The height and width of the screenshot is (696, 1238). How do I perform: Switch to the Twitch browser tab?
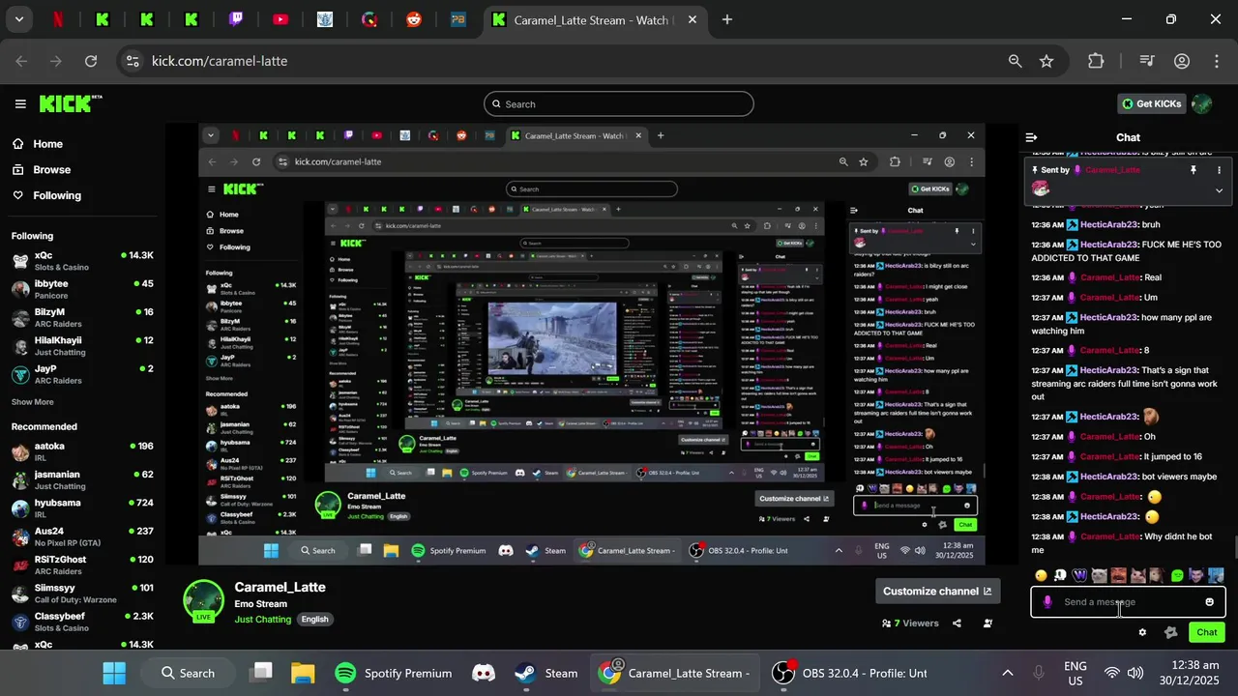pyautogui.click(x=236, y=19)
